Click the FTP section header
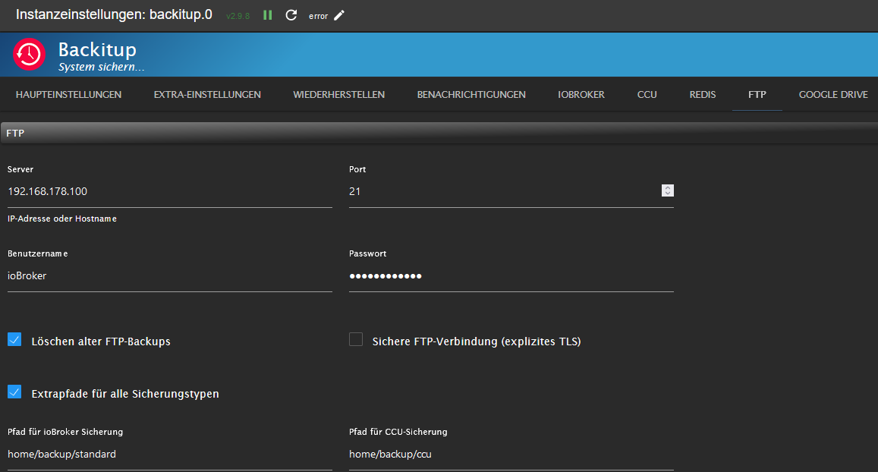 click(439, 134)
